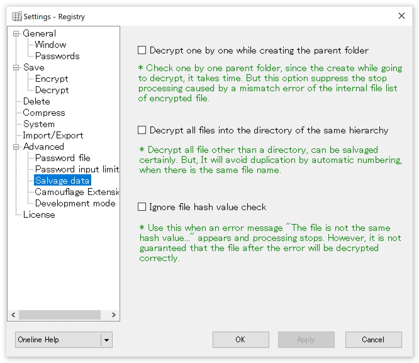Viewport: 419px width, 363px height.
Task: Collapse the Save tree branch
Action: tap(16, 67)
